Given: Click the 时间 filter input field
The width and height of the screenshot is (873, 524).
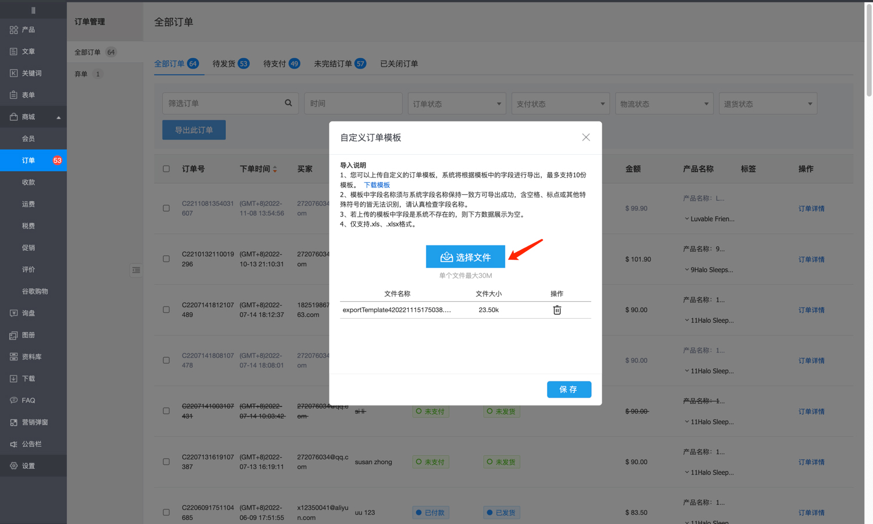Looking at the screenshot, I should click(353, 104).
